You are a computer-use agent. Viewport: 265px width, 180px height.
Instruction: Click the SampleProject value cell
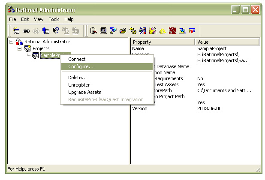point(212,48)
